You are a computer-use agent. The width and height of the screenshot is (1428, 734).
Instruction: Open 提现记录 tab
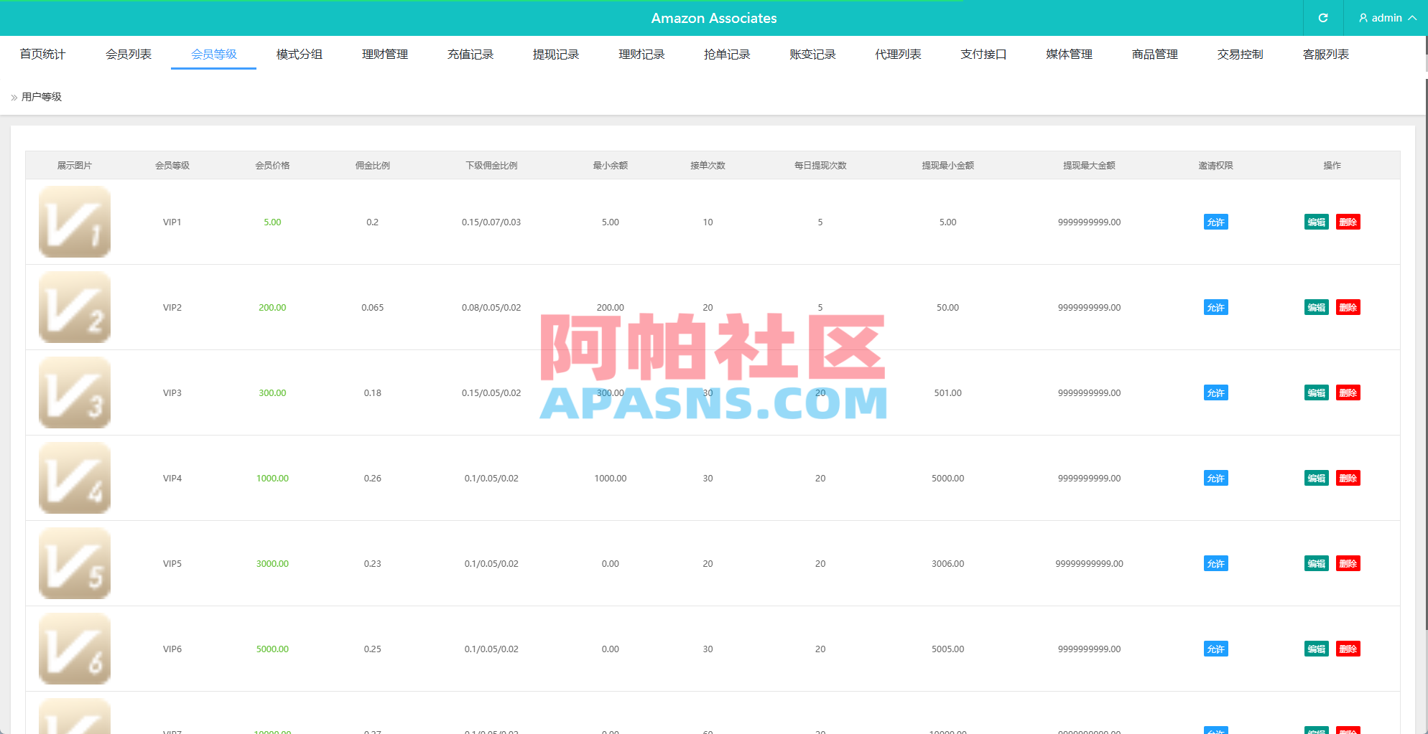click(556, 55)
